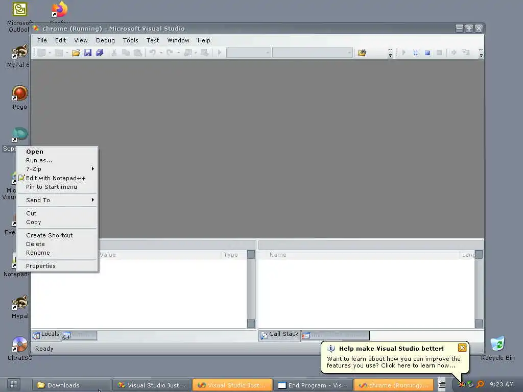This screenshot has height=392, width=523.
Task: Choose Run as... in context menu
Action: coord(57,160)
